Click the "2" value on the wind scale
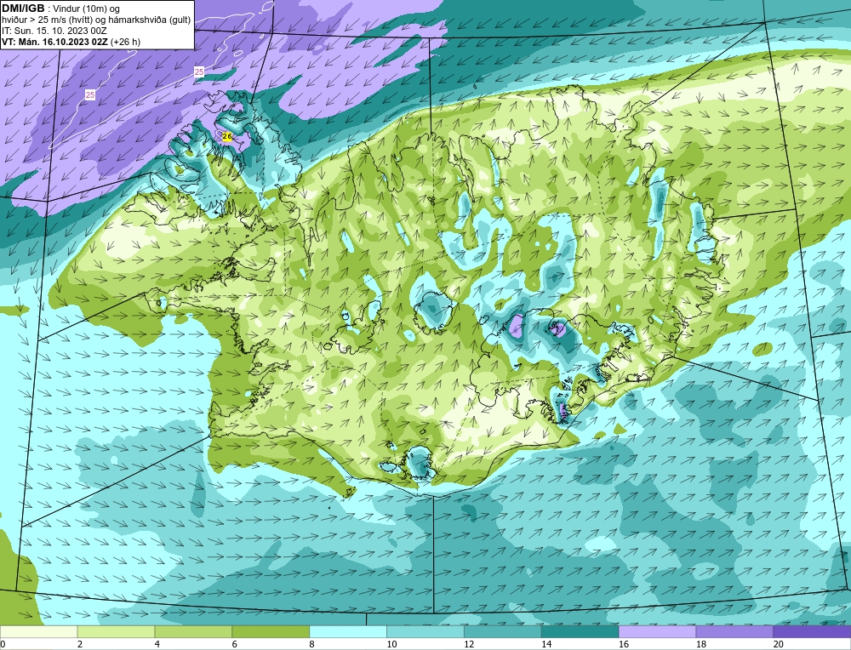Viewport: 851px width, 650px height. [80, 644]
